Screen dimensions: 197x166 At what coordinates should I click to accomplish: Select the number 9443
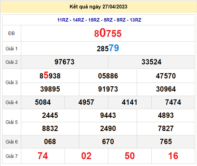[108, 115]
